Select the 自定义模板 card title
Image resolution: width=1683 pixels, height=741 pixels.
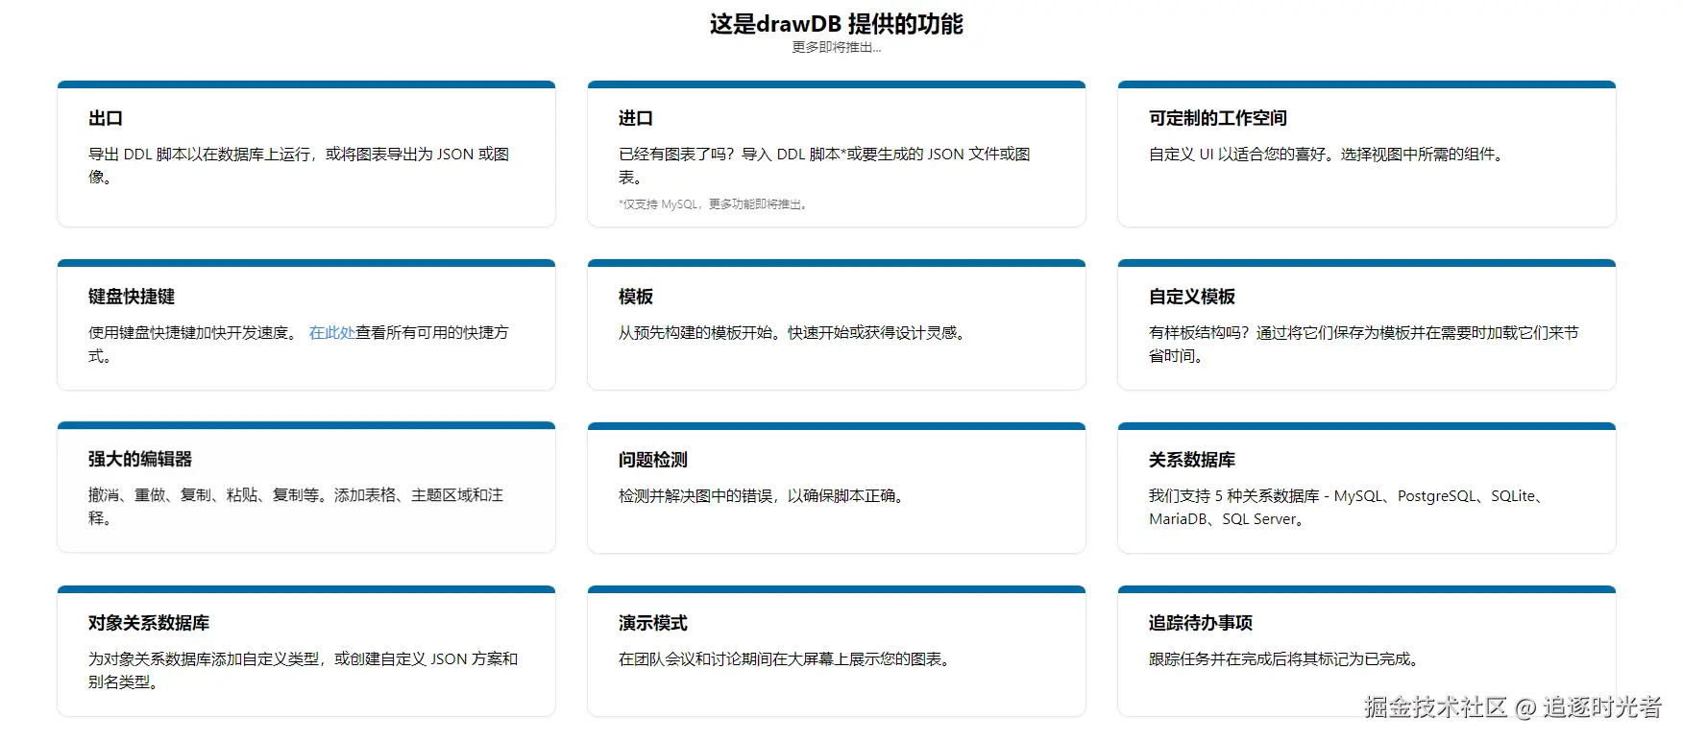(1192, 297)
